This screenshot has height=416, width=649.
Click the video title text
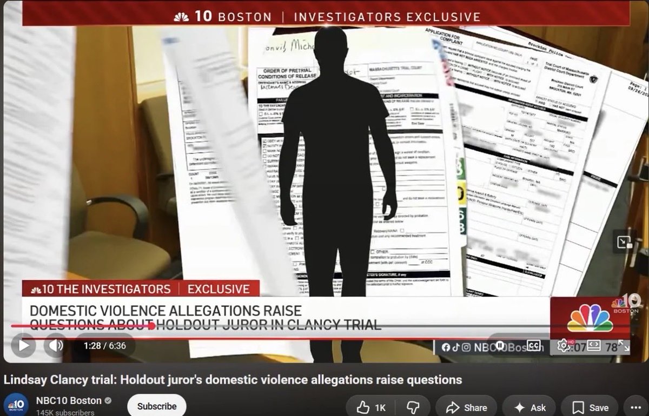(233, 380)
